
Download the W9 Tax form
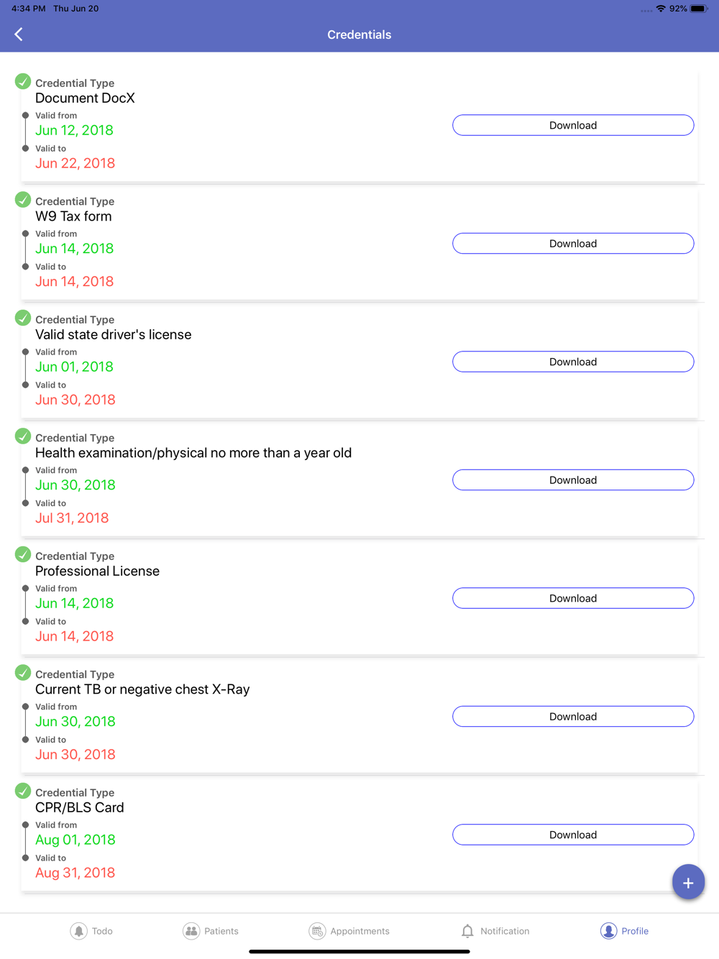tap(573, 244)
